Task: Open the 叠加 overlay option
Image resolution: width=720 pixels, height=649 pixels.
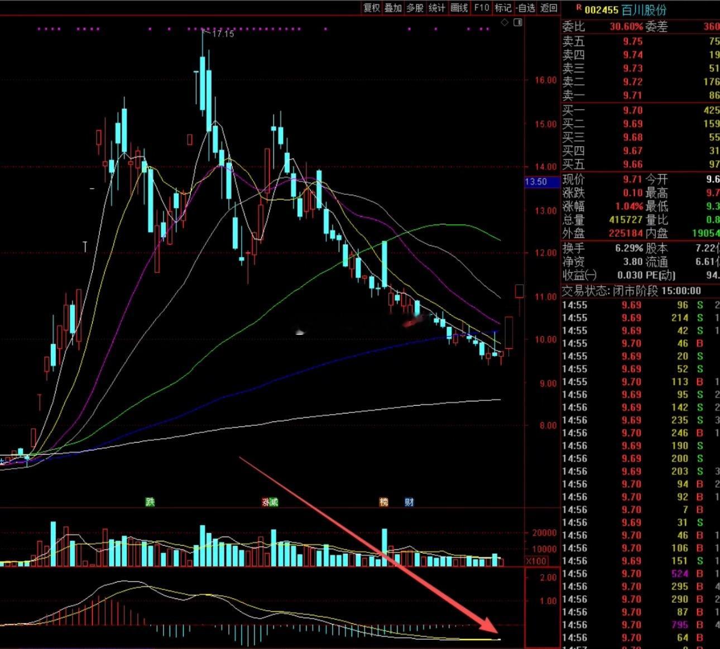Action: tap(393, 8)
